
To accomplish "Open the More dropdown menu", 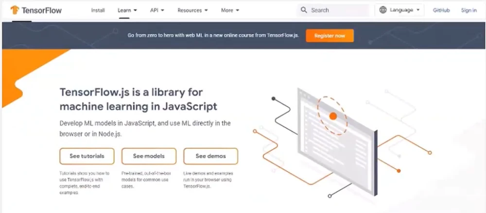I will 230,10.
